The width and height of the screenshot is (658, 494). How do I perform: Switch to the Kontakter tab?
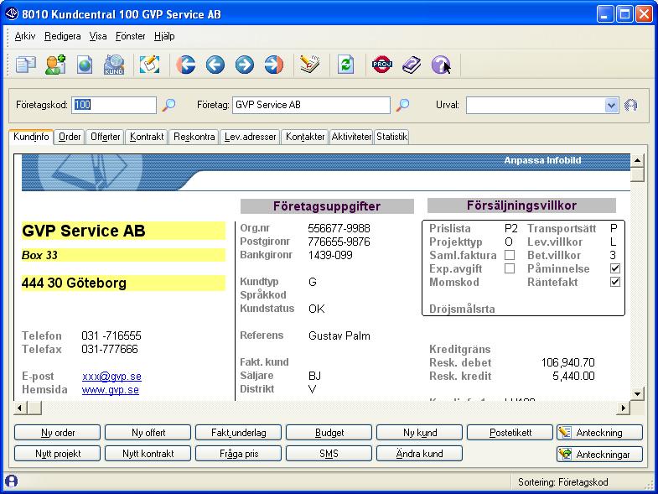(305, 137)
